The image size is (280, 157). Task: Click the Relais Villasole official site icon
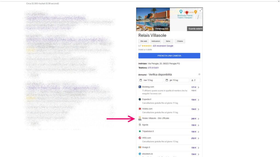(140, 118)
